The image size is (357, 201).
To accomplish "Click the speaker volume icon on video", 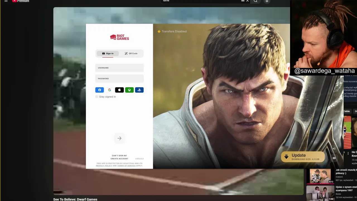I will click(x=334, y=149).
